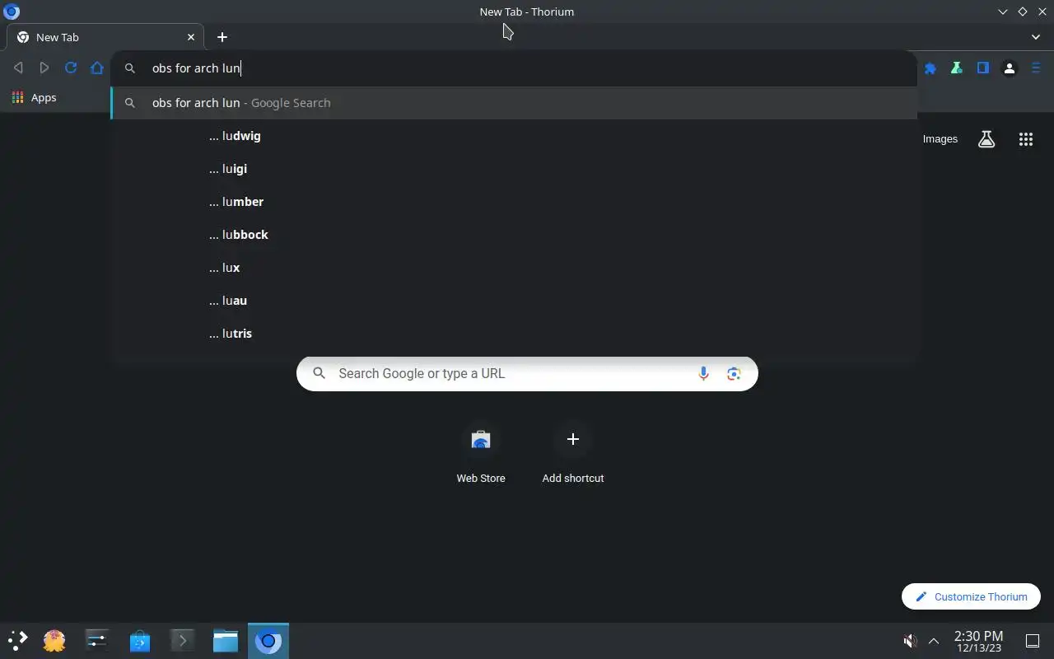The height and width of the screenshot is (659, 1054).
Task: Click the 'Search Google or type a URL' box
Action: [x=527, y=374]
